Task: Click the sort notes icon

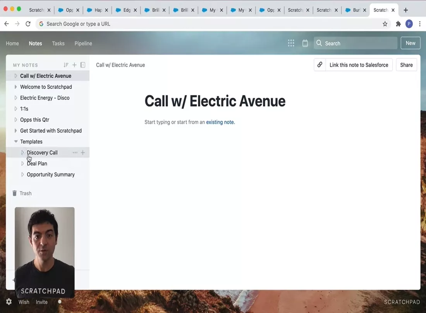Action: pyautogui.click(x=66, y=65)
